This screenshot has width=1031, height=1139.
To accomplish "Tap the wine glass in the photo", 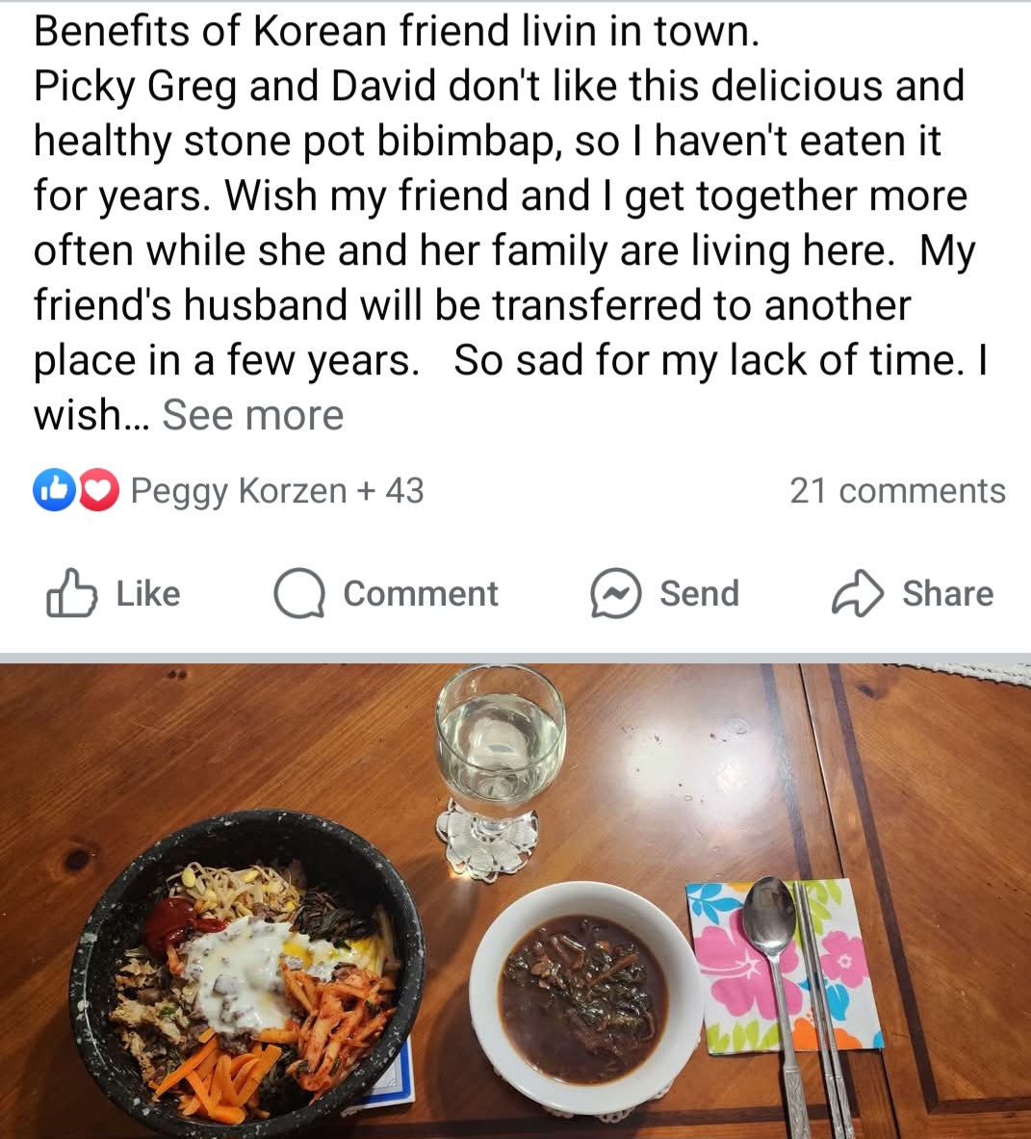I will (499, 770).
